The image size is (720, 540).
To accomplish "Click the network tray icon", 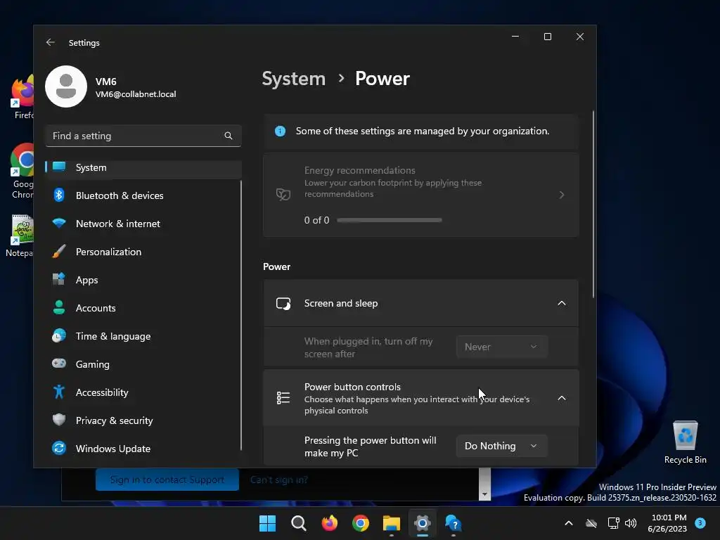I will 613,523.
